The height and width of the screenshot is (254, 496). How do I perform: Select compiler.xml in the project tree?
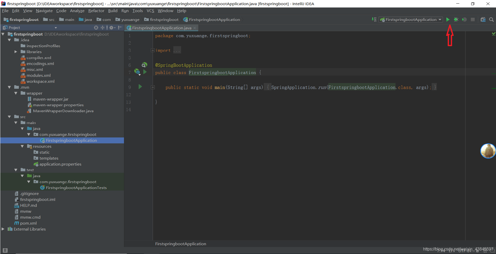[x=39, y=58]
